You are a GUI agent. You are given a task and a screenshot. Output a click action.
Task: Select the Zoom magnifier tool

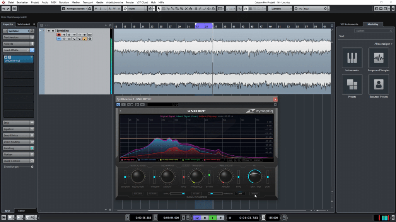coord(182,8)
